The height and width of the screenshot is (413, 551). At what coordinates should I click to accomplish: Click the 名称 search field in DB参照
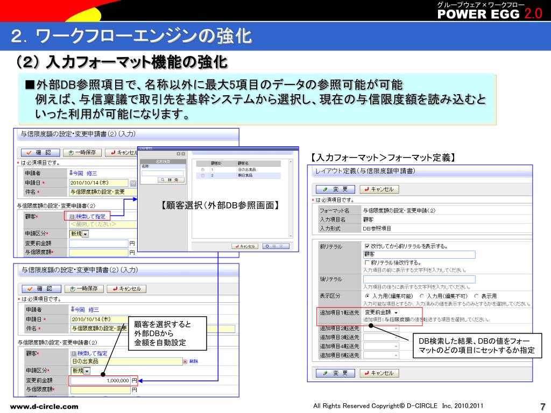pyautogui.click(x=163, y=174)
